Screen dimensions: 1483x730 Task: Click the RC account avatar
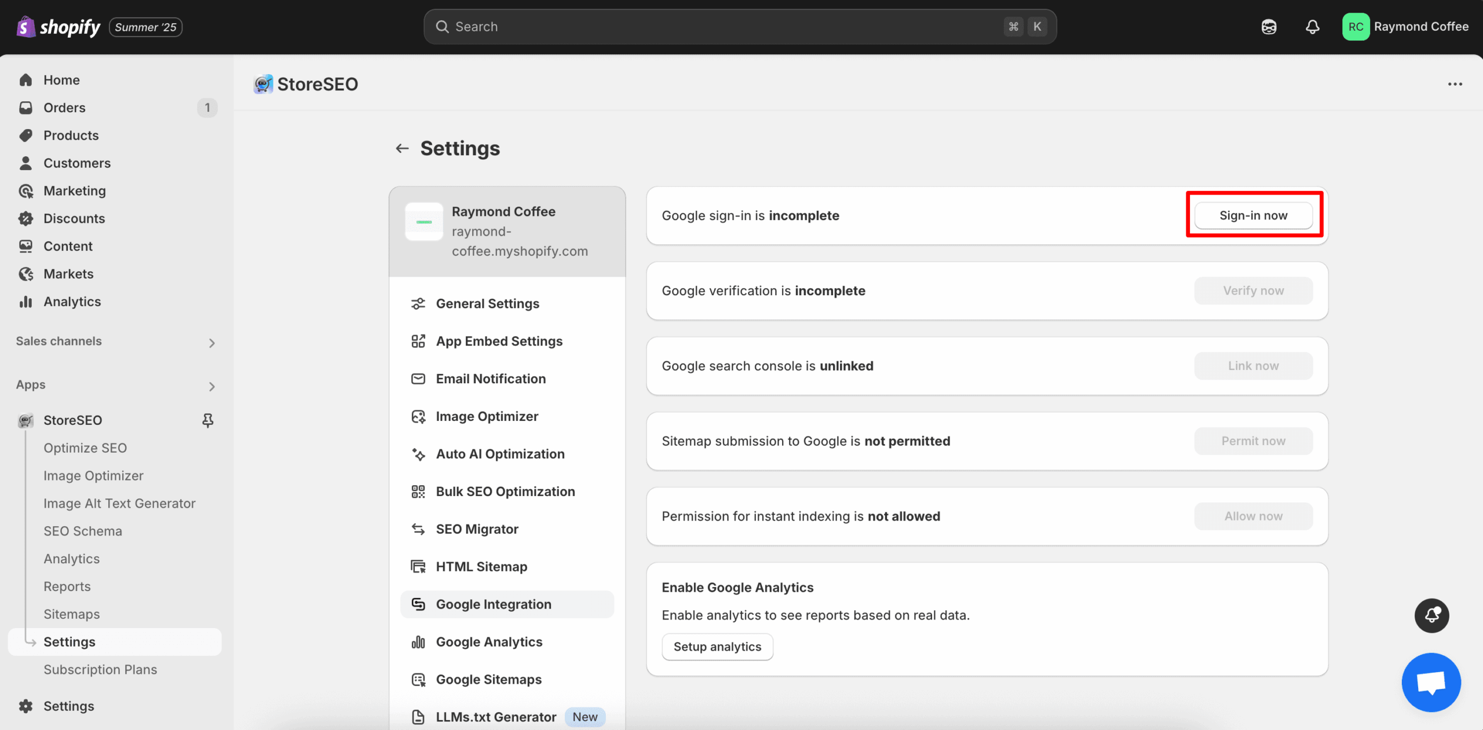pos(1356,27)
